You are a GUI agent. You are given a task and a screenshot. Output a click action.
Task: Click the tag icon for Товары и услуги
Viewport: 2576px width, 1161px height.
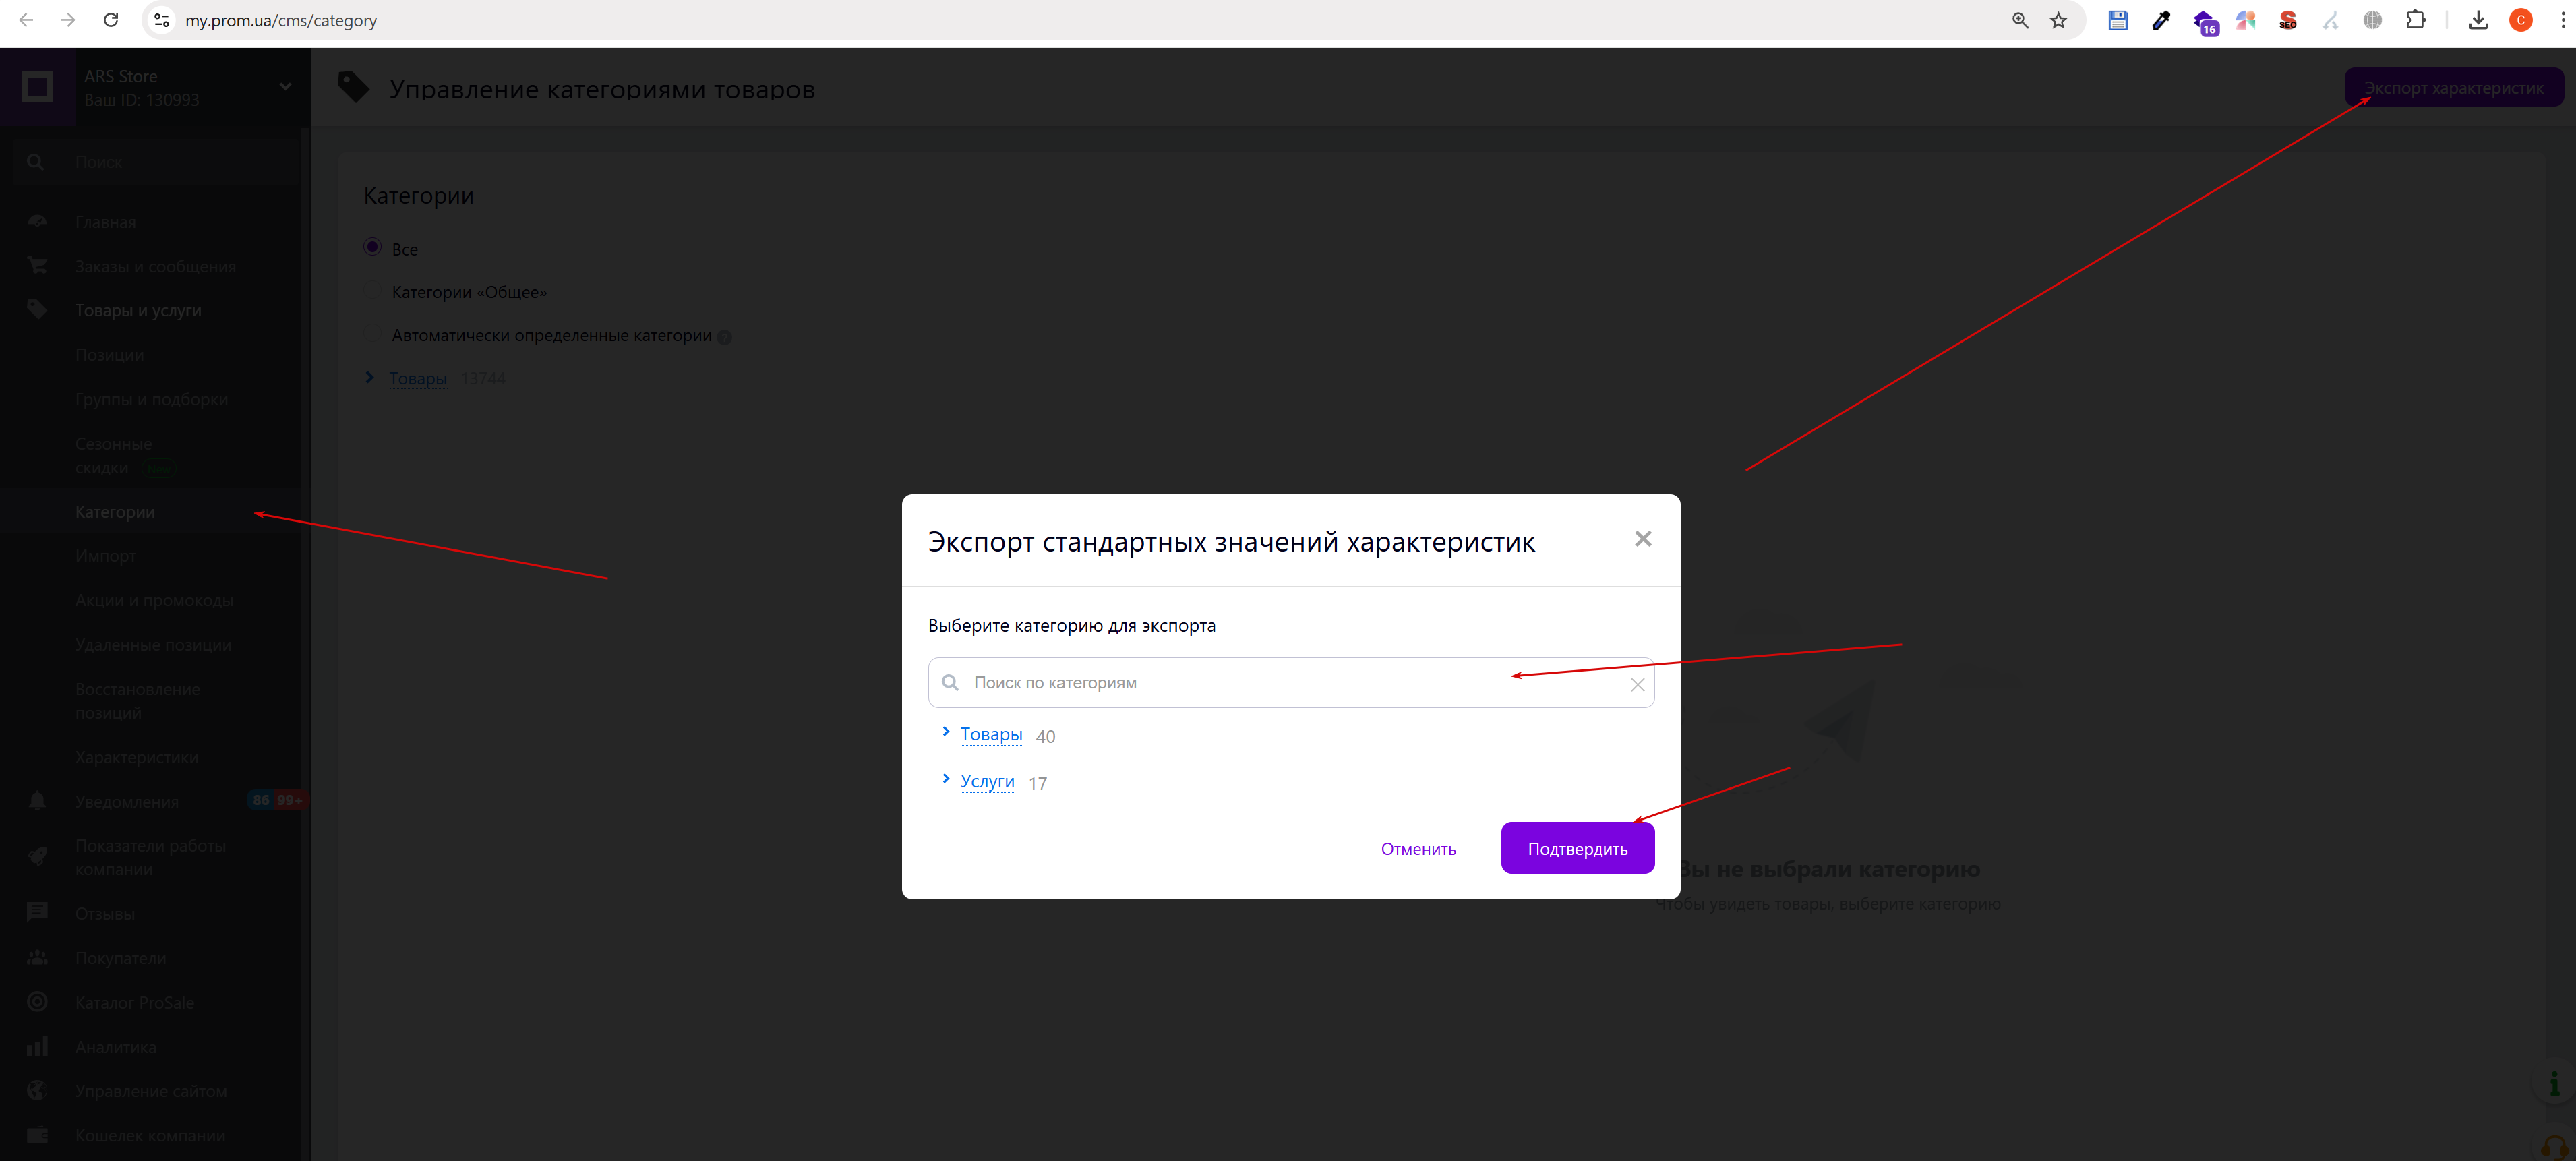(37, 309)
